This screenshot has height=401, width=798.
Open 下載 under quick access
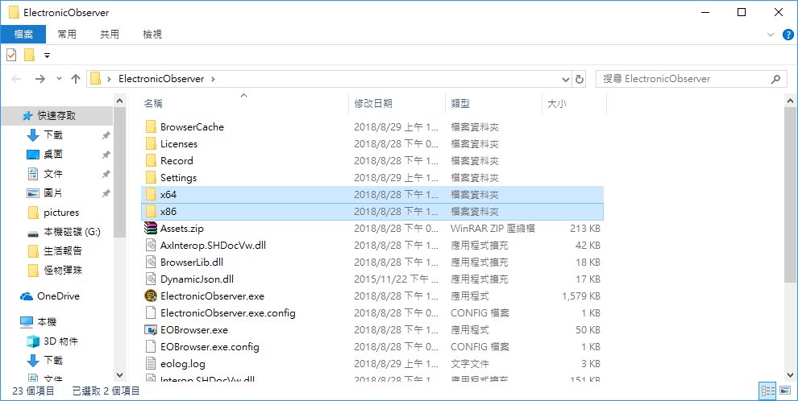53,135
